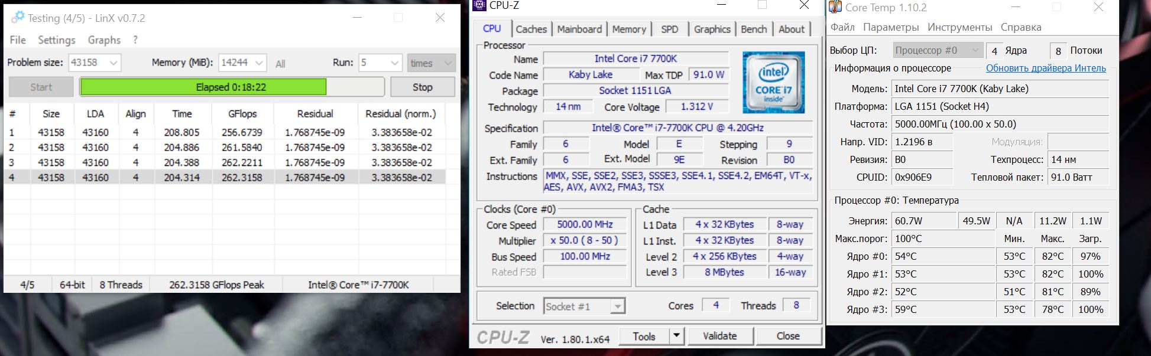This screenshot has height=356, width=1151.
Task: Click '8 Threads' in LinX status bar
Action: coord(121,285)
